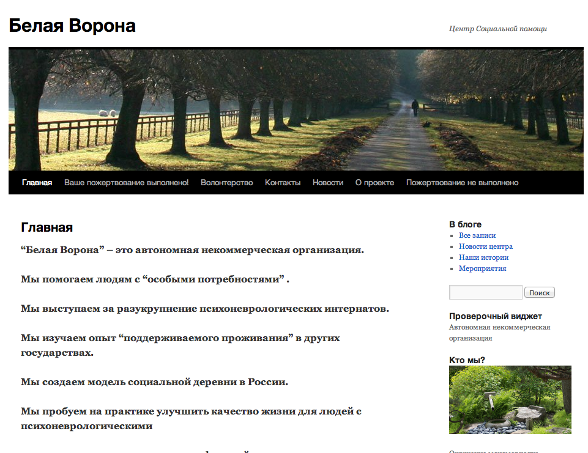588x453 pixels.
Task: Follow the Новости центра sidebar link
Action: point(486,246)
